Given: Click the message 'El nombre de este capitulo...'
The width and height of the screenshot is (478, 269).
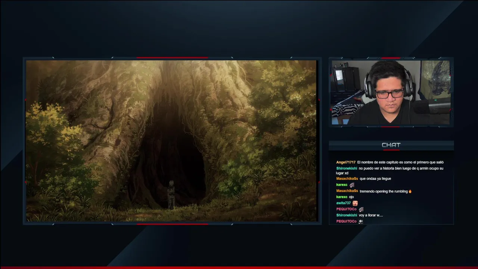Looking at the screenshot, I should click(400, 162).
